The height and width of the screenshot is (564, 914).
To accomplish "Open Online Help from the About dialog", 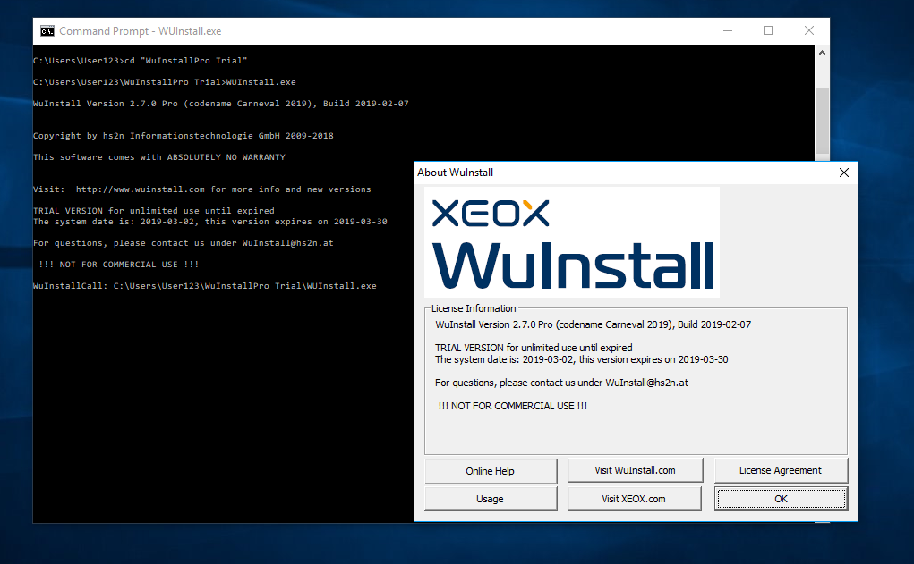I will click(x=490, y=471).
